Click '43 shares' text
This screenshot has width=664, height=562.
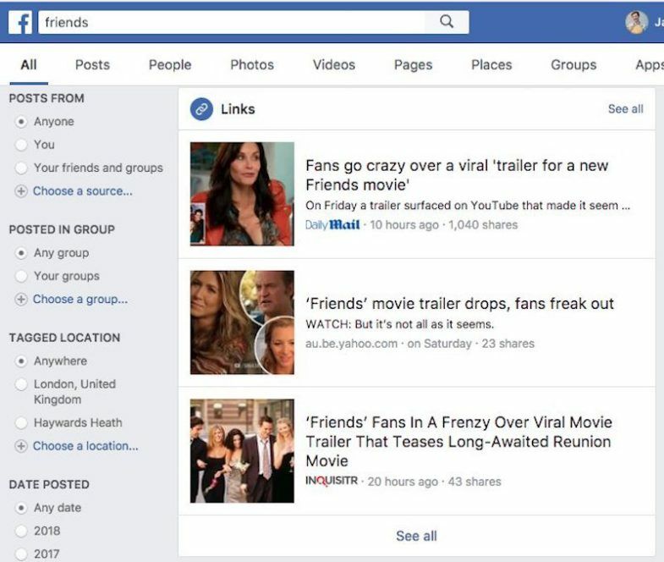click(x=475, y=482)
